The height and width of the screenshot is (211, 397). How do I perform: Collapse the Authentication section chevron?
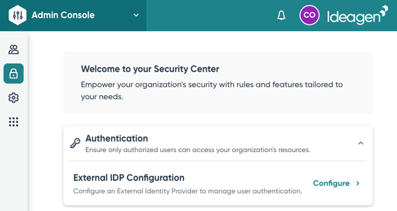361,143
